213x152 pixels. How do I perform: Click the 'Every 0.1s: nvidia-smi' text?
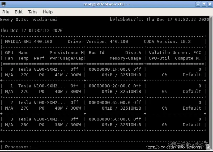click(x=29, y=19)
